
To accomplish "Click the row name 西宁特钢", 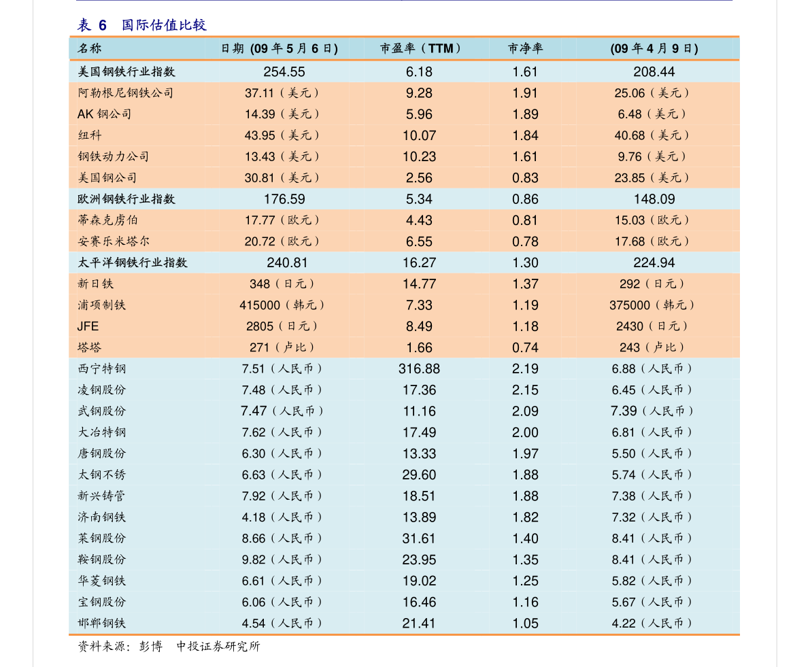I will click(102, 369).
